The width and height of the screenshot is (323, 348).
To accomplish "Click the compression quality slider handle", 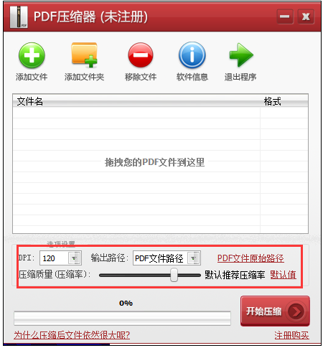I will click(174, 275).
